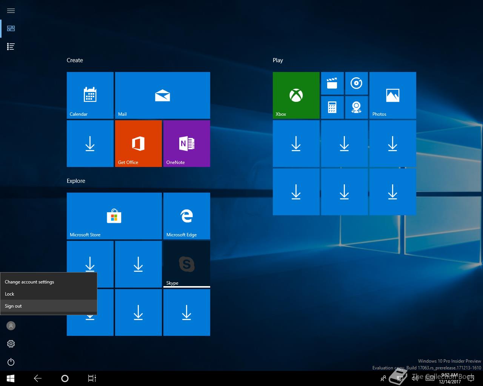Launch the Microsoft Edge tile
The image size is (483, 386).
(187, 216)
